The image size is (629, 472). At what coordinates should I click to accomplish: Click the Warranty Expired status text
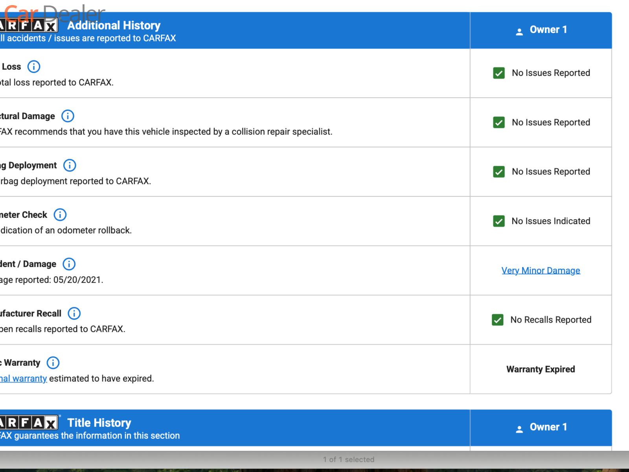[x=541, y=369]
